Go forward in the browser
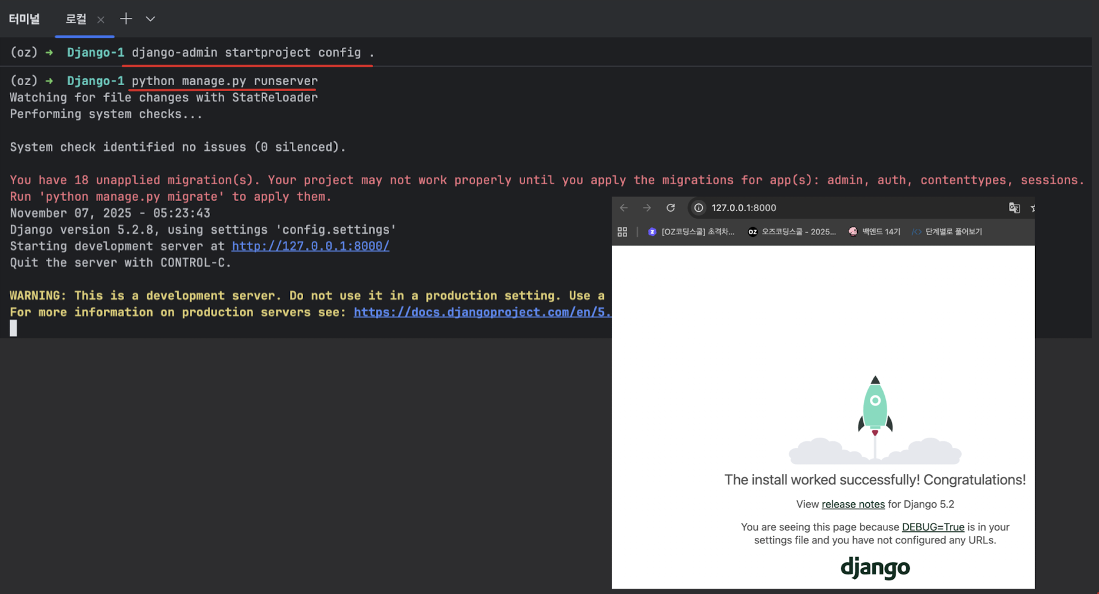Screen dimensions: 1099x594 [x=647, y=208]
